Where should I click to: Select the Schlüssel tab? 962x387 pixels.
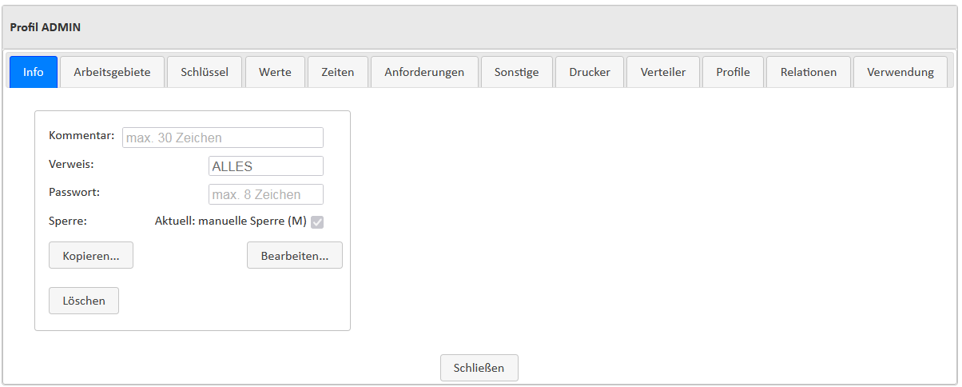click(205, 72)
